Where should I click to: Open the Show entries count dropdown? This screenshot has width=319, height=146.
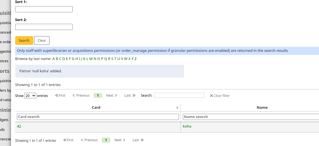click(30, 96)
